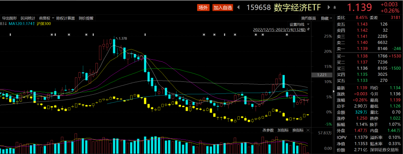Screen dimensions: 403x154
Task: Select the 卖四 order row at 1.142
Action: [x=369, y=30]
